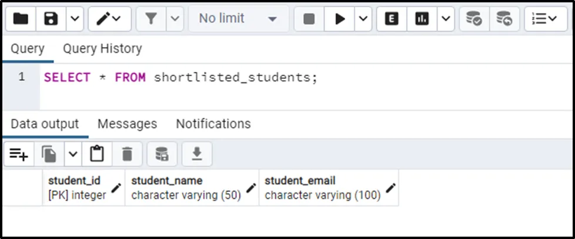Stop the running query
This screenshot has height=239, width=575.
309,19
